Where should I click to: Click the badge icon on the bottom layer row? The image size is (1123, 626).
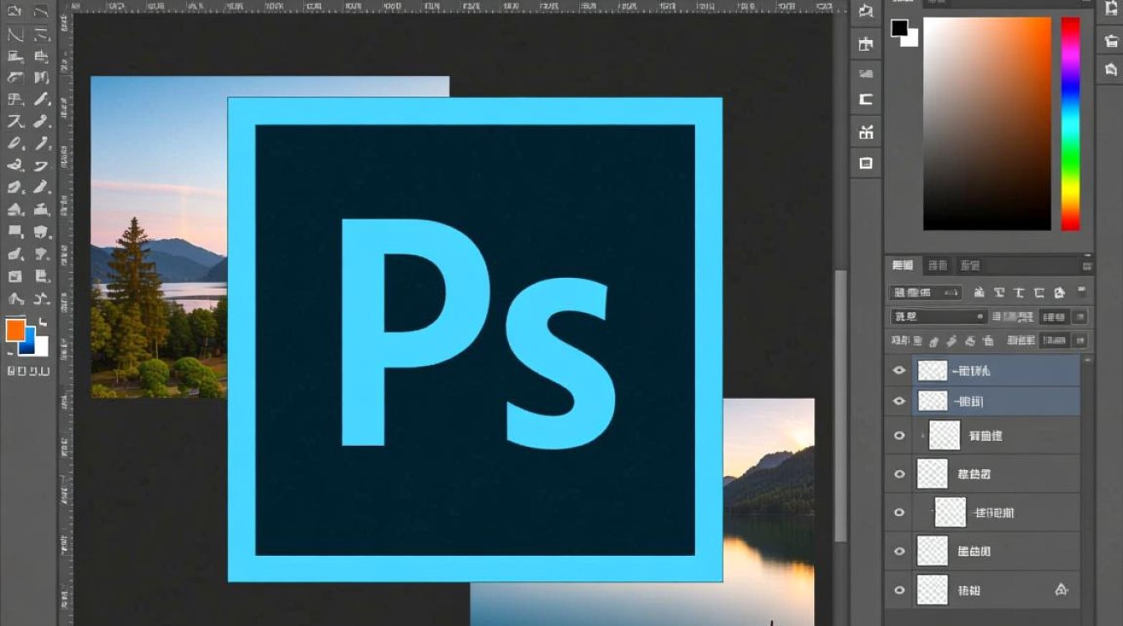pos(1061,589)
